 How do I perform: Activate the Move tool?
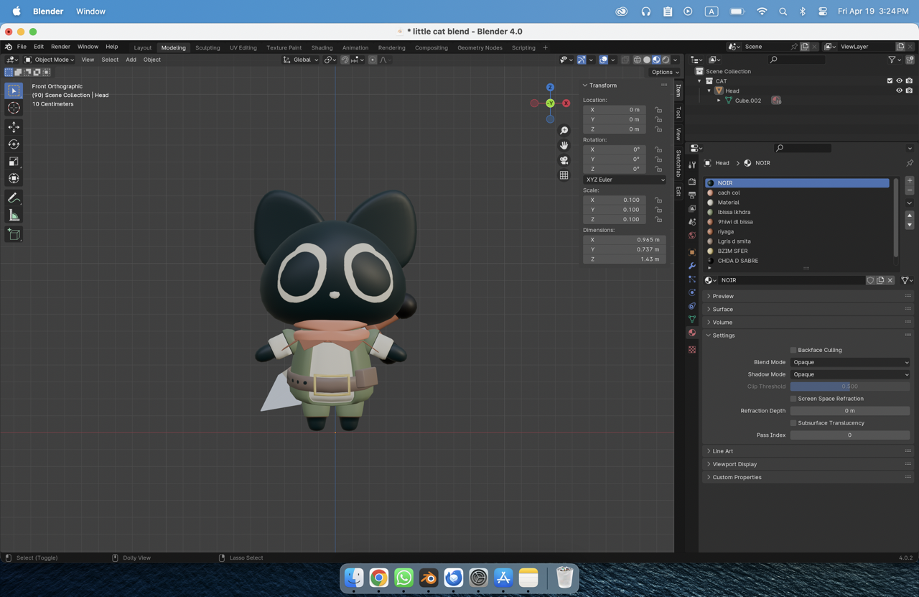click(14, 127)
